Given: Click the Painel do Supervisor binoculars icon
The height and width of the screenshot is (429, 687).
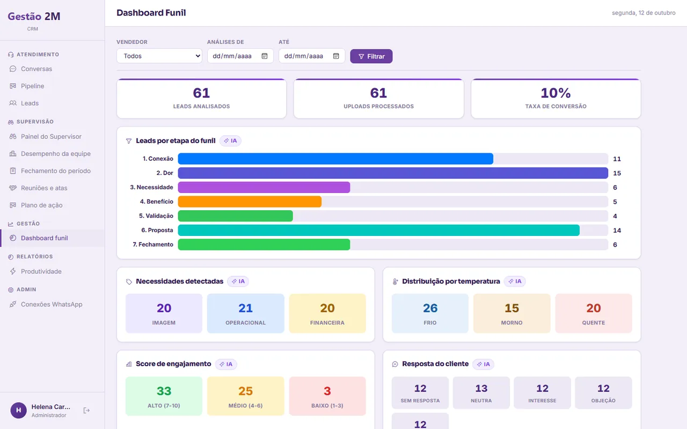Looking at the screenshot, I should point(13,136).
